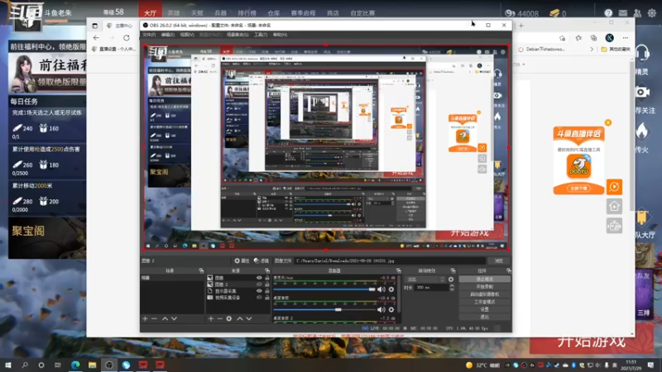The image size is (662, 372).
Task: Move scene up with the scenes panel arrow
Action: [x=165, y=319]
